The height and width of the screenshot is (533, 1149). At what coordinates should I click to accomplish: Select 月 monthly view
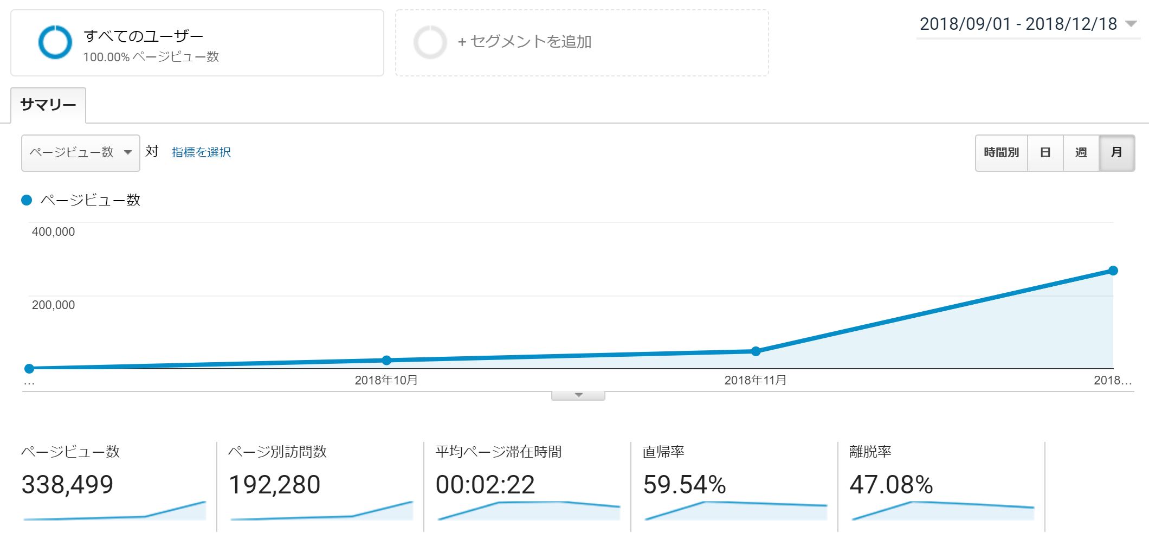1116,153
